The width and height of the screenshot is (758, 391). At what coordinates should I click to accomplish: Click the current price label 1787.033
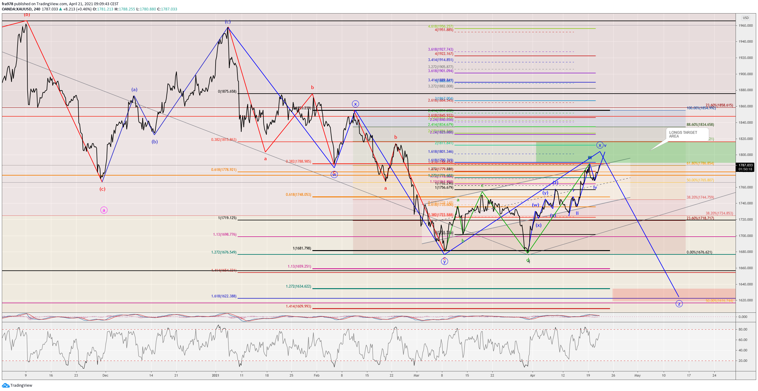(x=745, y=165)
